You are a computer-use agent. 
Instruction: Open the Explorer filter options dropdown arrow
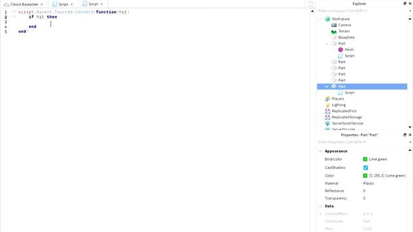[x=410, y=11]
